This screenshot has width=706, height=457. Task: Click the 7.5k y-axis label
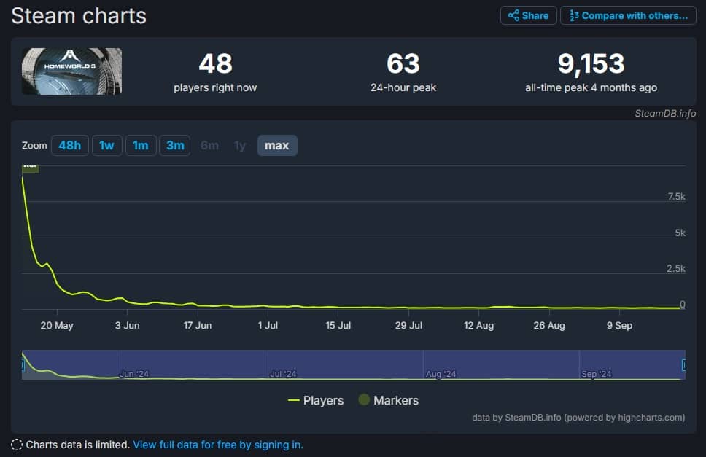(x=676, y=197)
